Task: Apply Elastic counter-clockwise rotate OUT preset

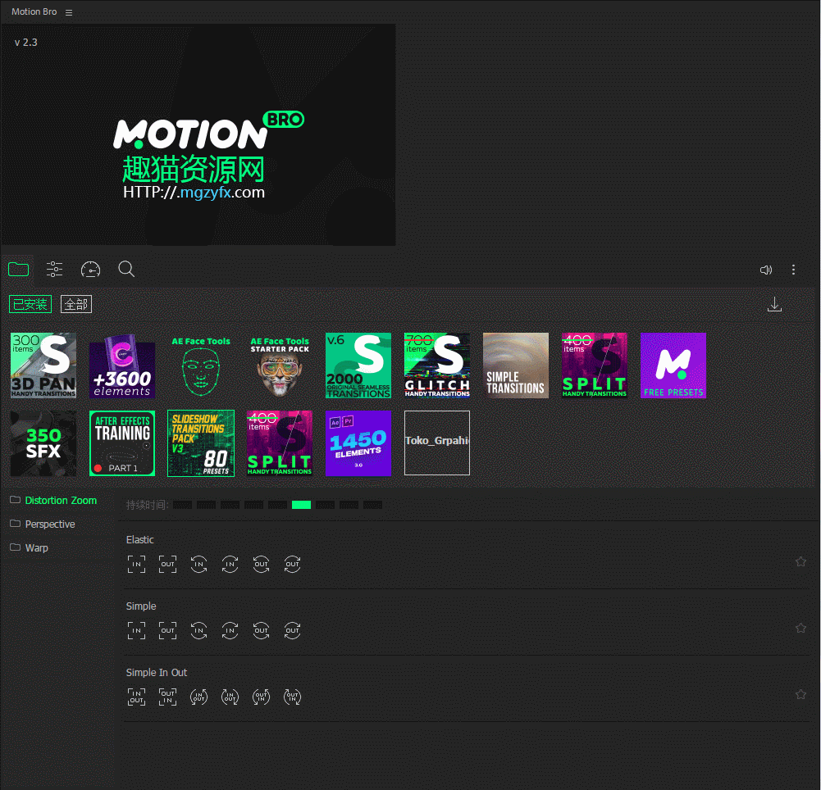Action: point(262,564)
